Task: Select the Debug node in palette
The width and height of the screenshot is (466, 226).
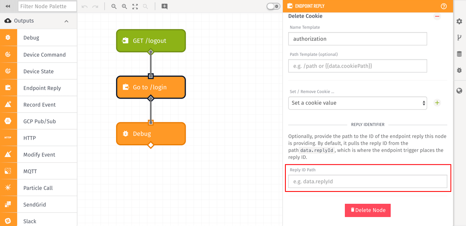Action: click(38, 38)
